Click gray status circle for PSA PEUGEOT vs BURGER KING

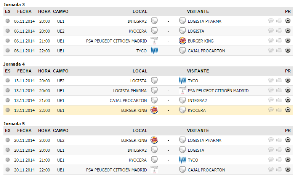[x=8, y=41]
